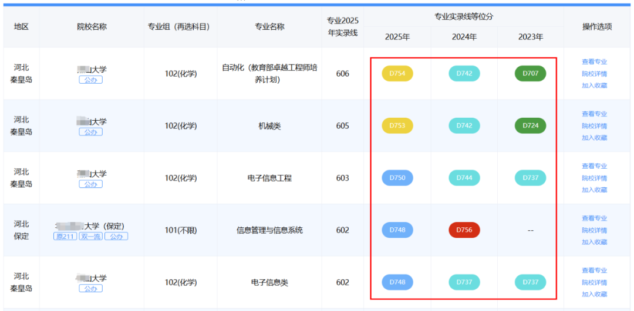The image size is (634, 311).
Task: Click the 地区 column header
Action: pos(22,26)
